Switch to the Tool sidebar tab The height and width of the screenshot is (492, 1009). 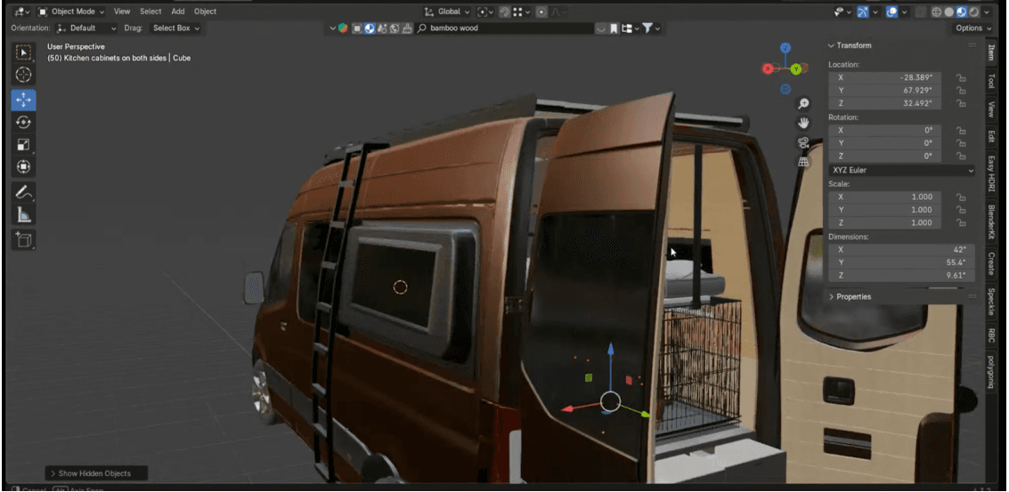click(x=991, y=81)
